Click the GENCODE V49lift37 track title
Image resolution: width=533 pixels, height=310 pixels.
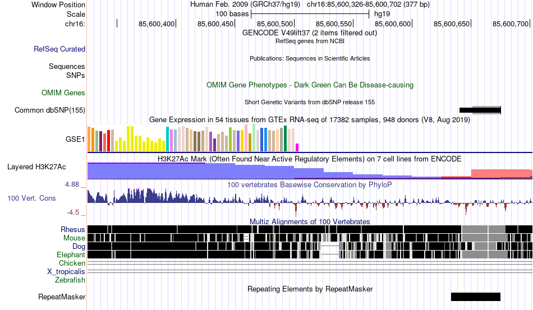tap(310, 33)
